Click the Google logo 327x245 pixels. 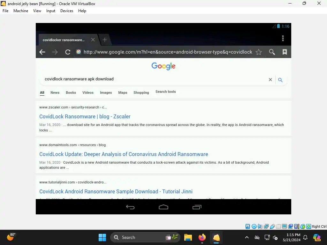(163, 66)
